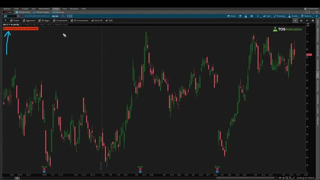Open the Scan menu tab

coord(33,9)
